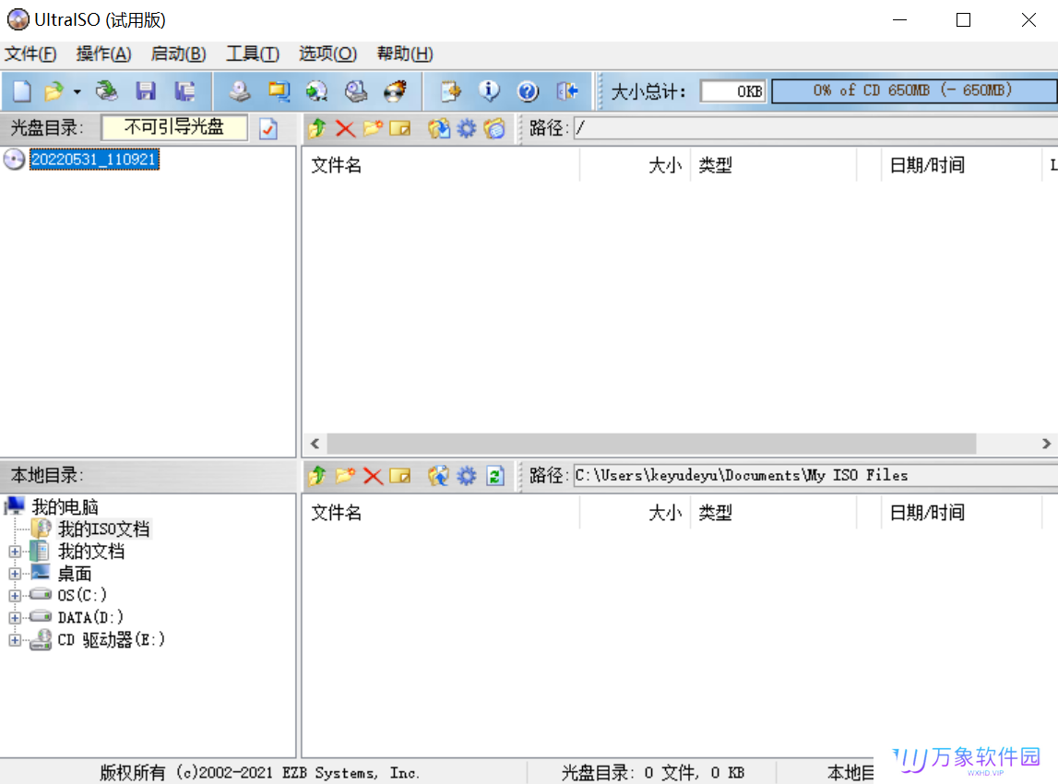The height and width of the screenshot is (784, 1058).
Task: Click the red X delete icon in the local pane
Action: pos(373,476)
